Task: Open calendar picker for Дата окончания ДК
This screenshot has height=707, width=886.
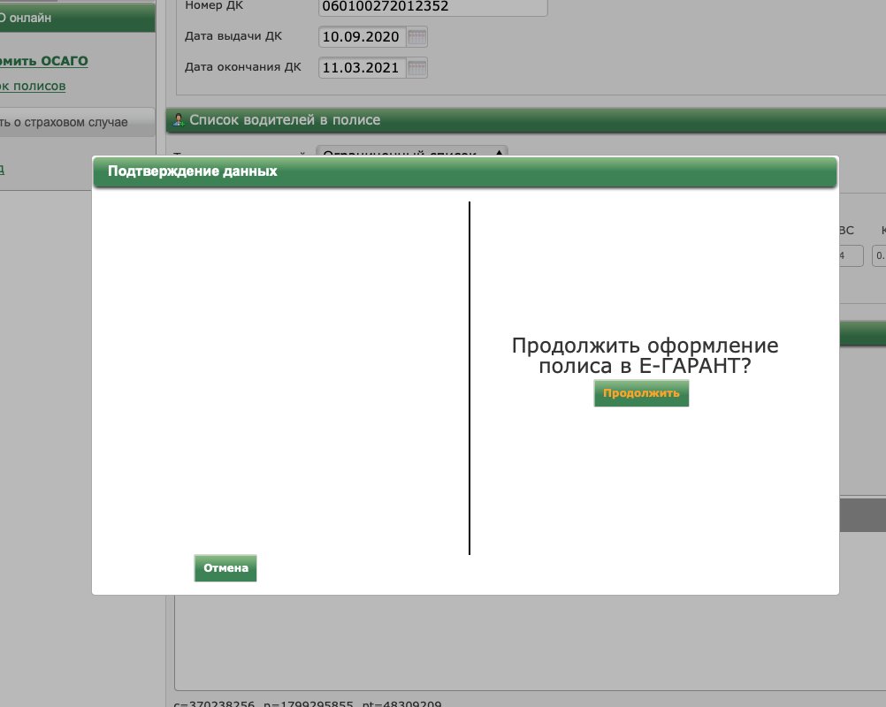Action: coord(417,68)
